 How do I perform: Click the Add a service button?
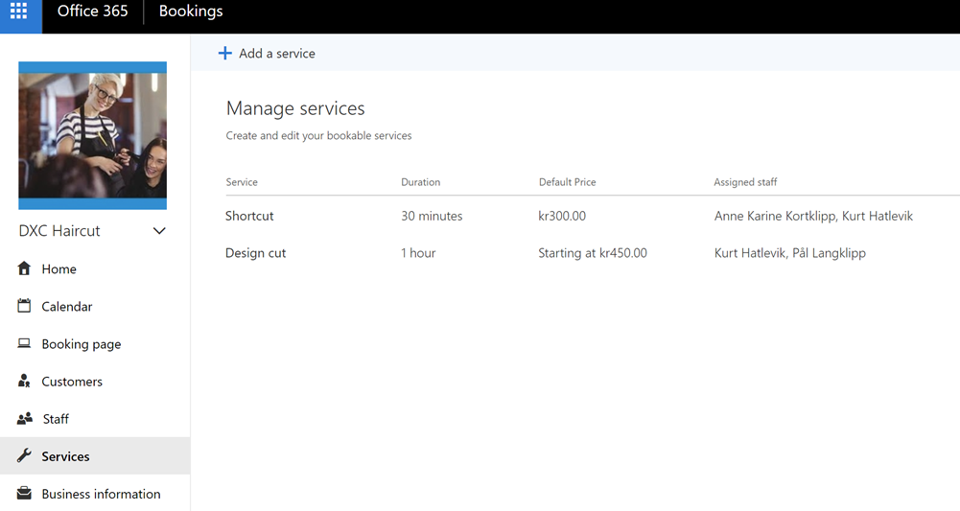coord(276,54)
